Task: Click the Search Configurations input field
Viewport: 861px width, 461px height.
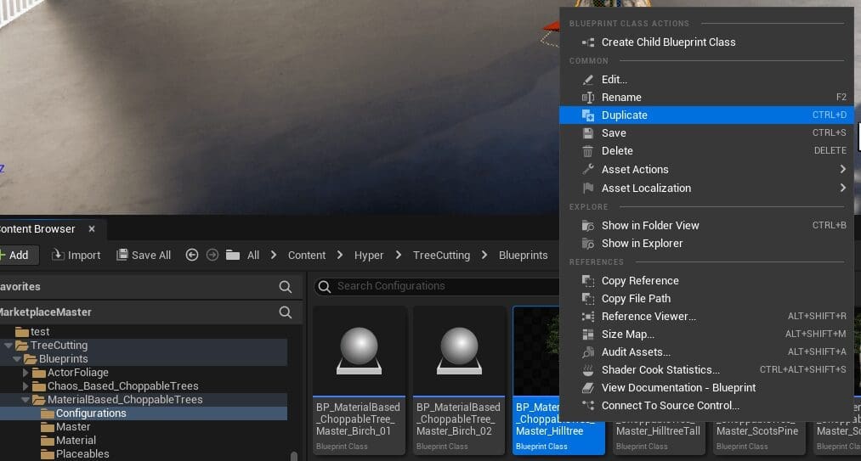Action: (433, 286)
